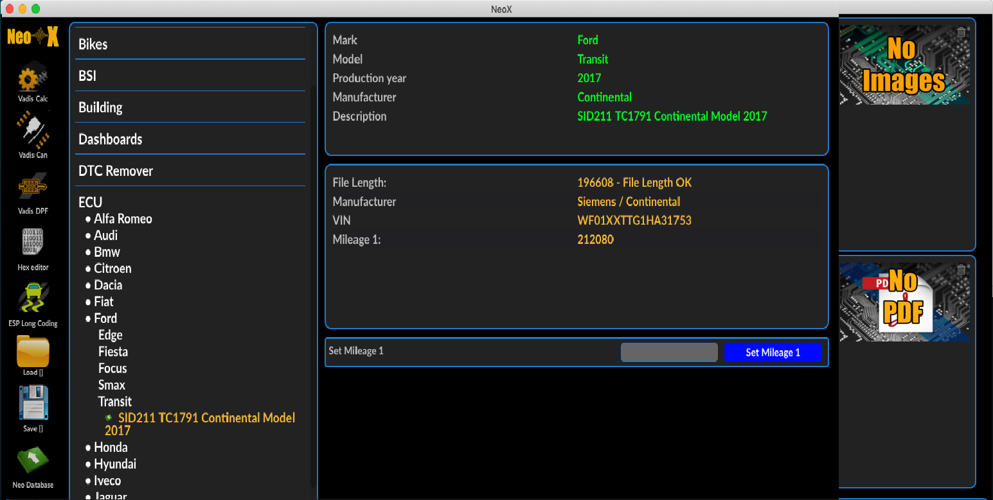
Task: Select Alfa Romeo in ECU list
Action: pos(123,219)
